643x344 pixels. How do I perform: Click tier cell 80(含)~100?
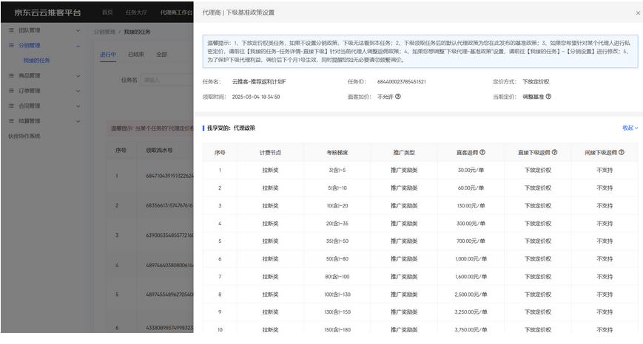pyautogui.click(x=337, y=277)
